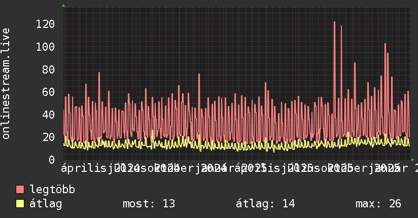
Task: Click the green arrow atop the y-axis
Action: pyautogui.click(x=63, y=6)
